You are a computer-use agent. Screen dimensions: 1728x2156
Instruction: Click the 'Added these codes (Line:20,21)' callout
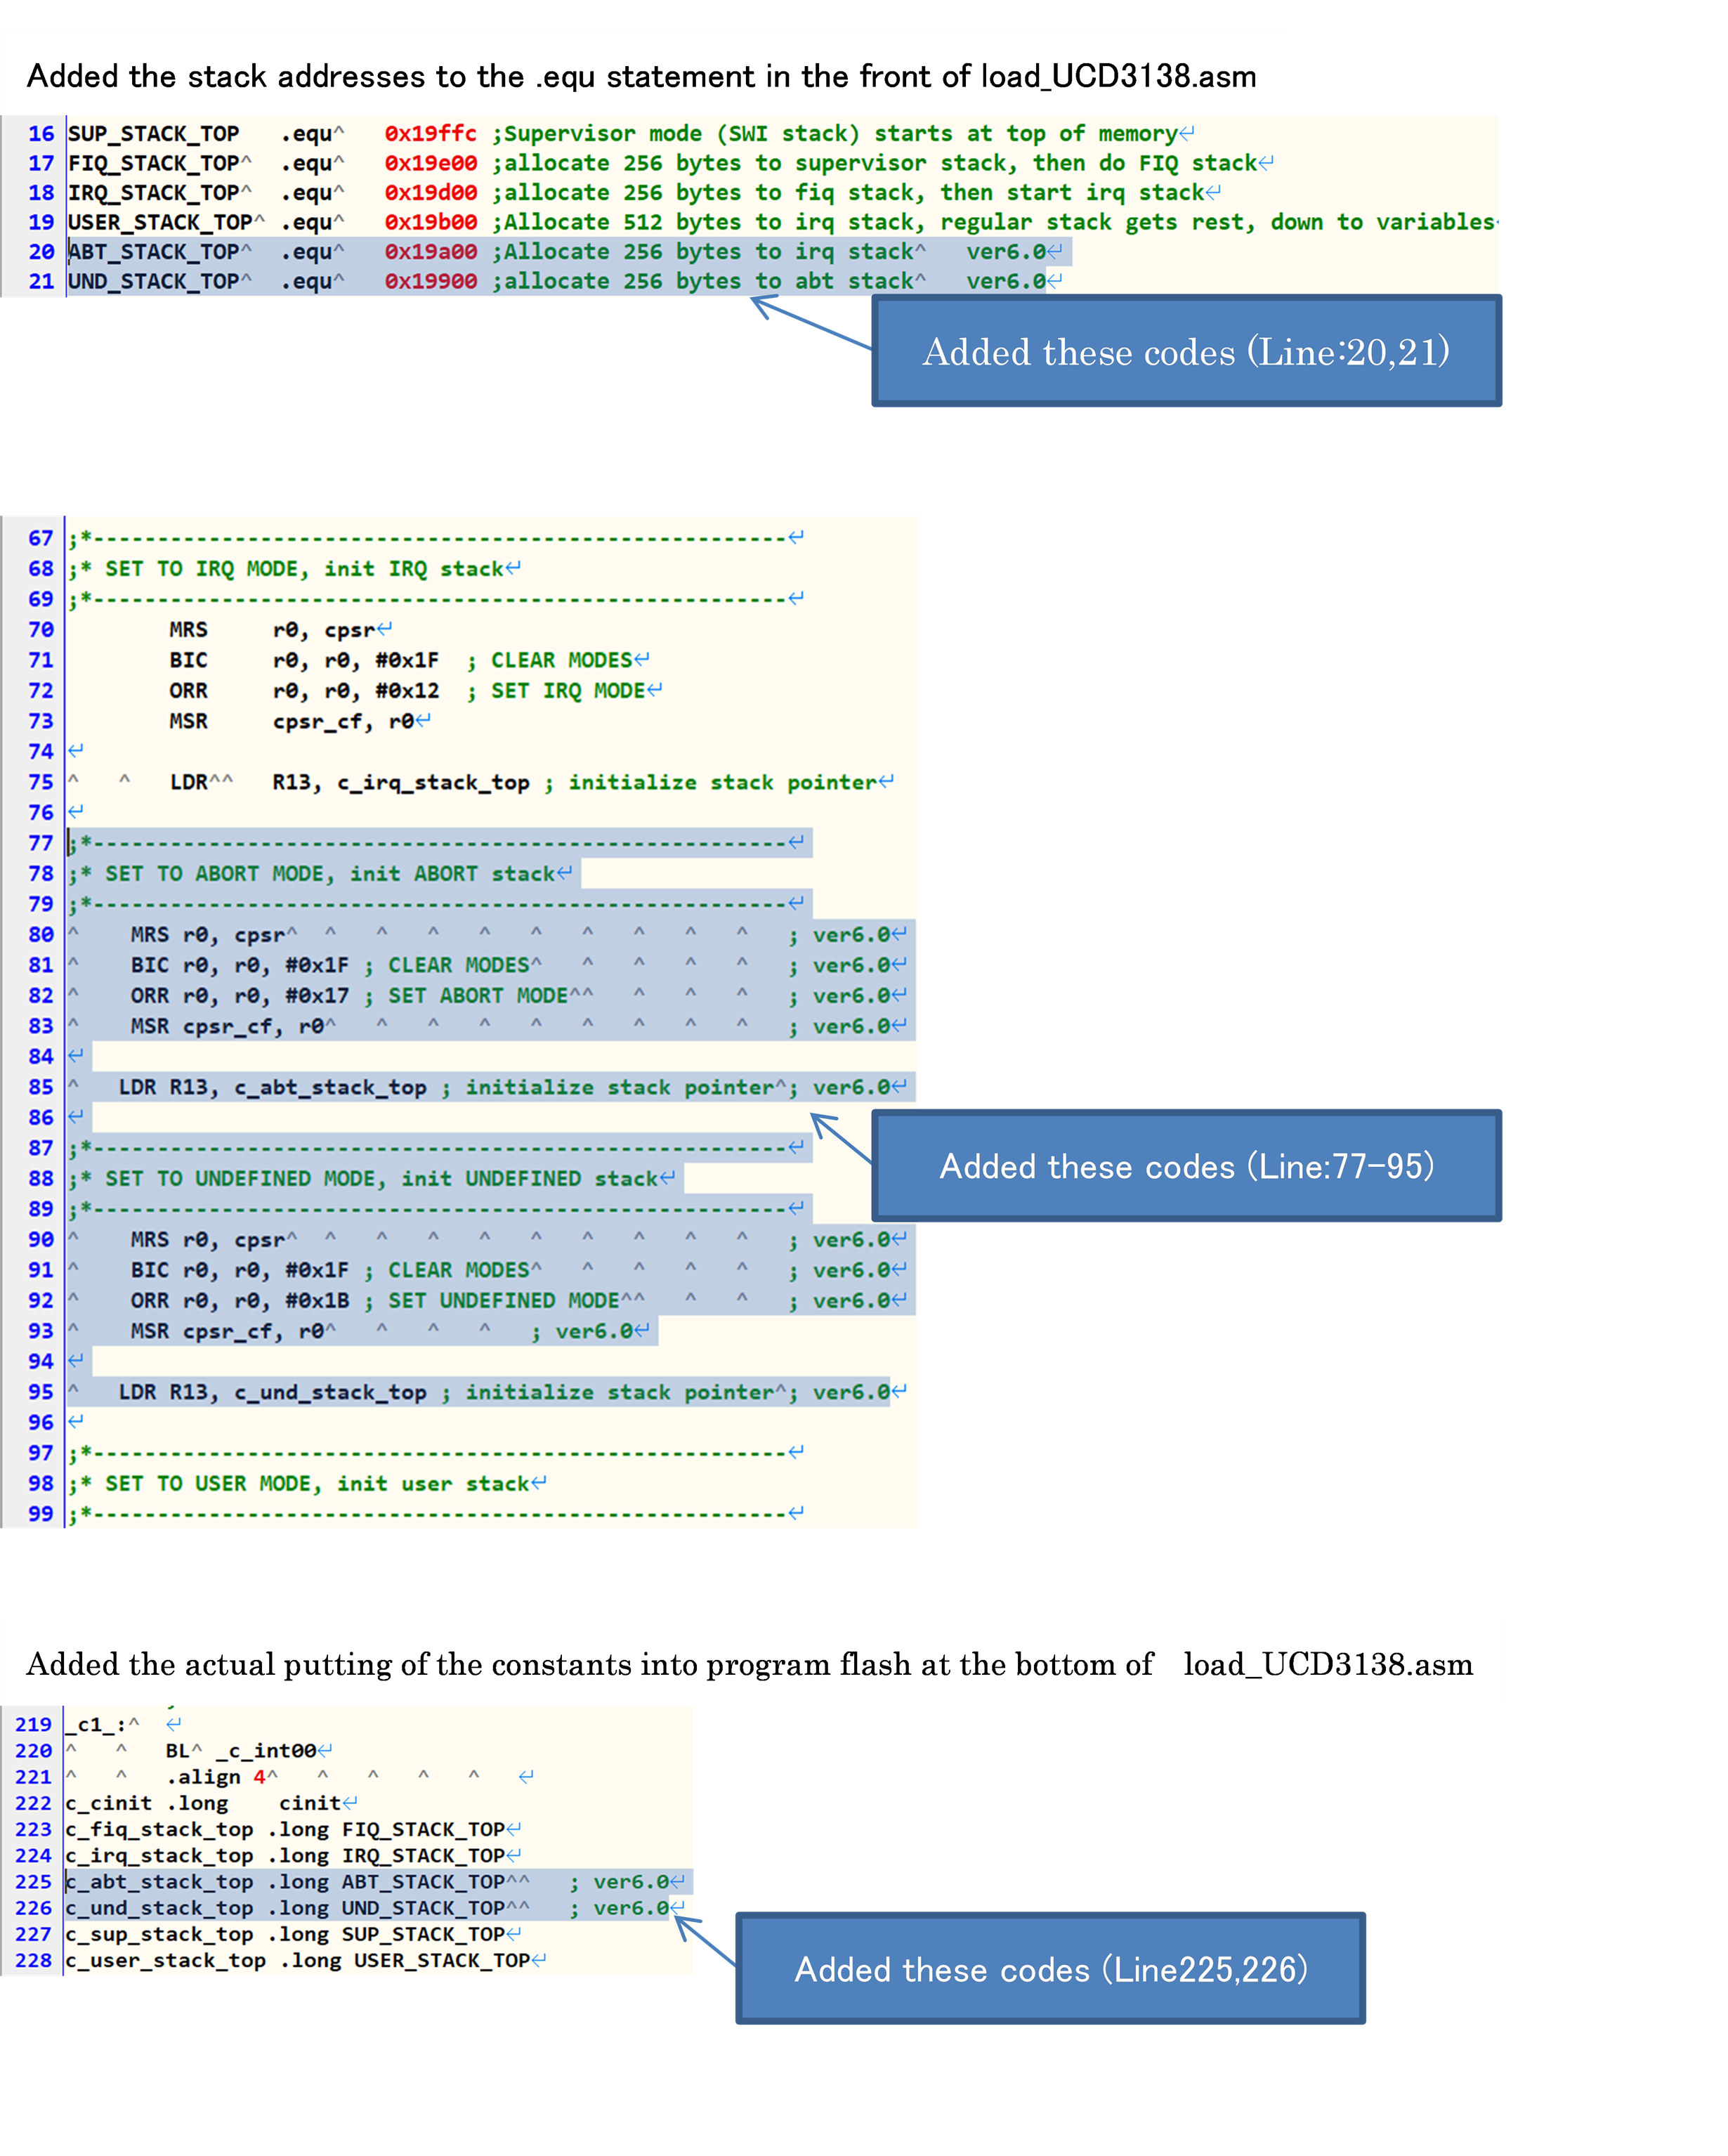point(1186,352)
